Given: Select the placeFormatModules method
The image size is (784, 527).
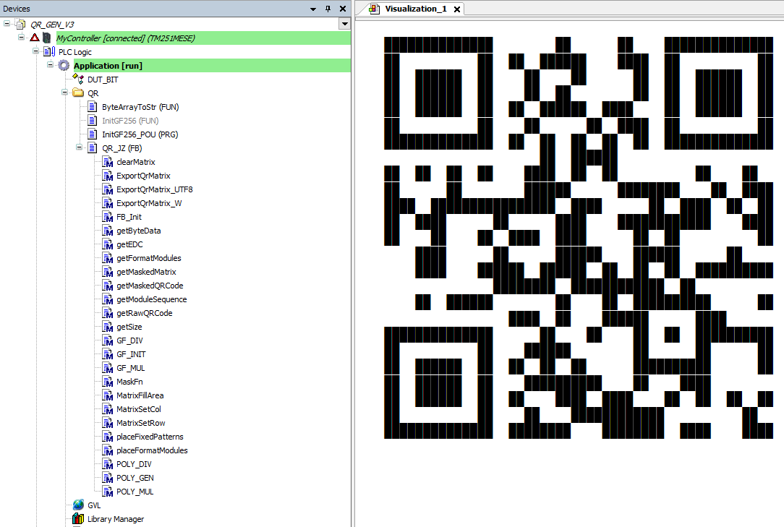Looking at the screenshot, I should point(151,450).
